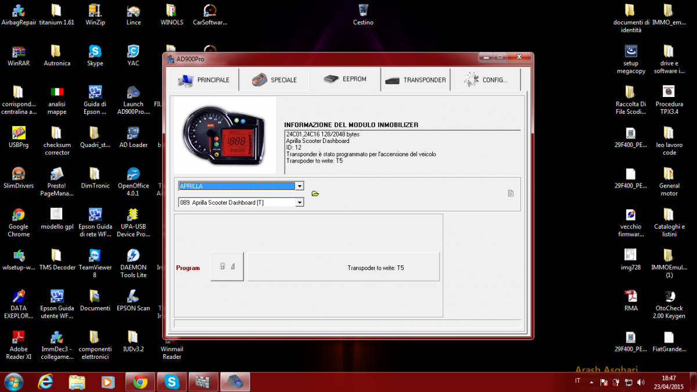Select the titanium 1.61 desktop folder
Viewport: 697px width, 392px height.
[56, 15]
